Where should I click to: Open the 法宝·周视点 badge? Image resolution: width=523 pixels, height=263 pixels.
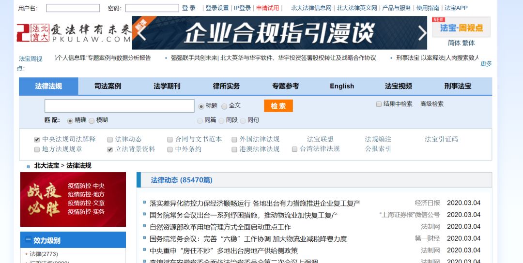(461, 27)
